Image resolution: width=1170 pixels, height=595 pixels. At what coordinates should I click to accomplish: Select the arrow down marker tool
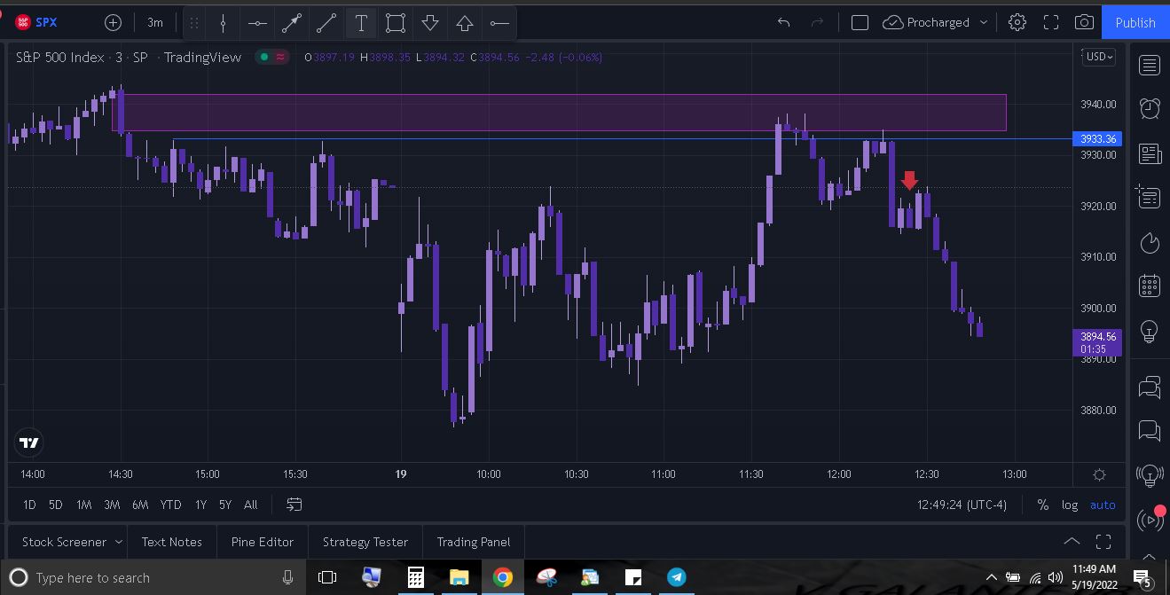pyautogui.click(x=430, y=23)
